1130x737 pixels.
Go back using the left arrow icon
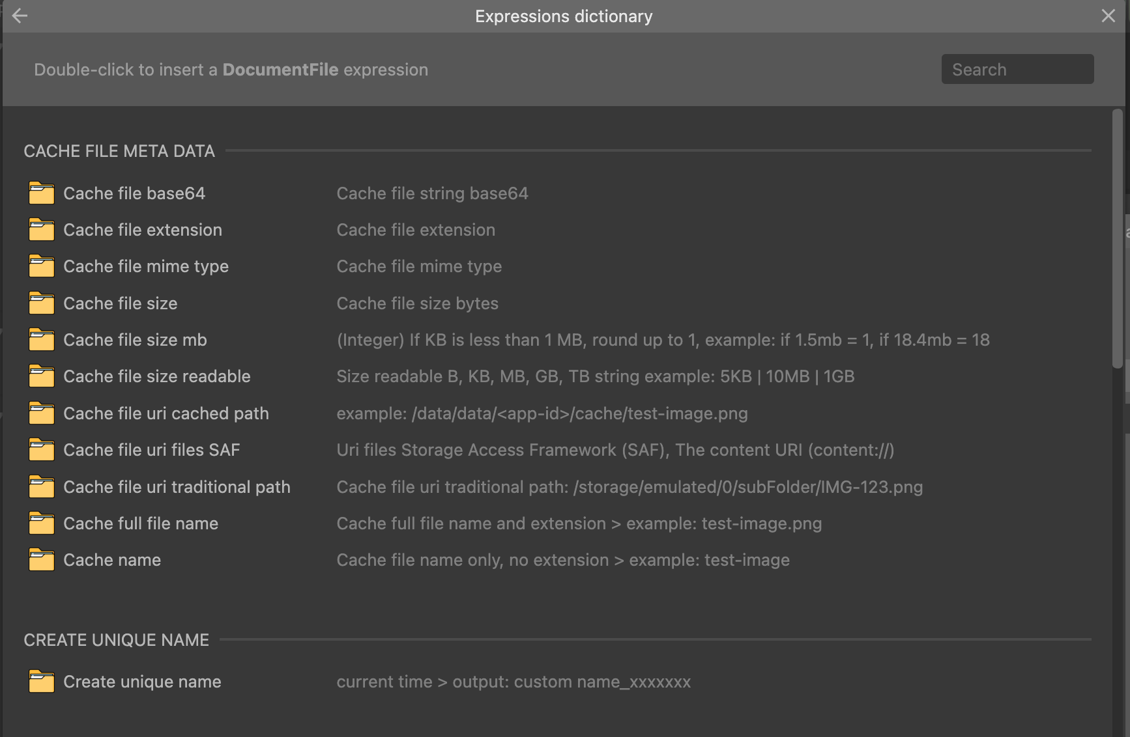pos(20,16)
